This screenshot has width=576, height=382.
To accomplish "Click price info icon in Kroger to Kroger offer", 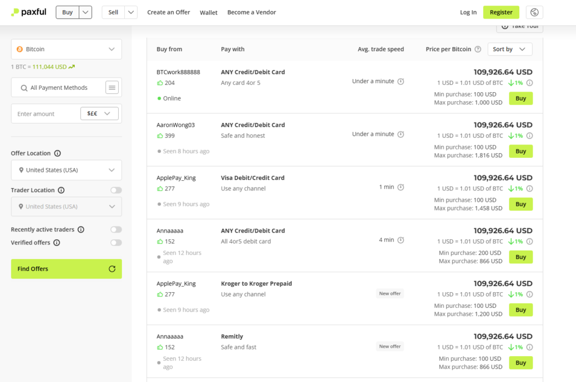I will 529,294.
